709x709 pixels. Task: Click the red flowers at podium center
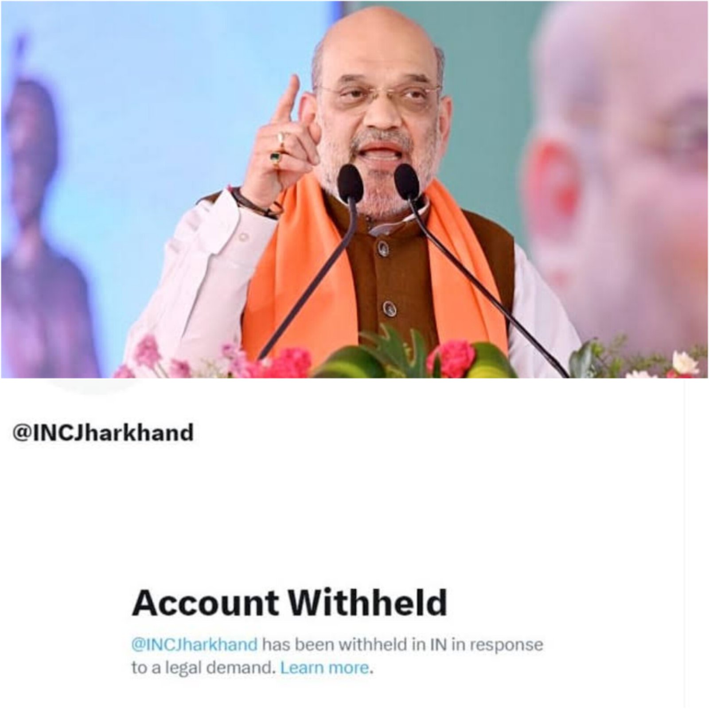click(x=451, y=358)
